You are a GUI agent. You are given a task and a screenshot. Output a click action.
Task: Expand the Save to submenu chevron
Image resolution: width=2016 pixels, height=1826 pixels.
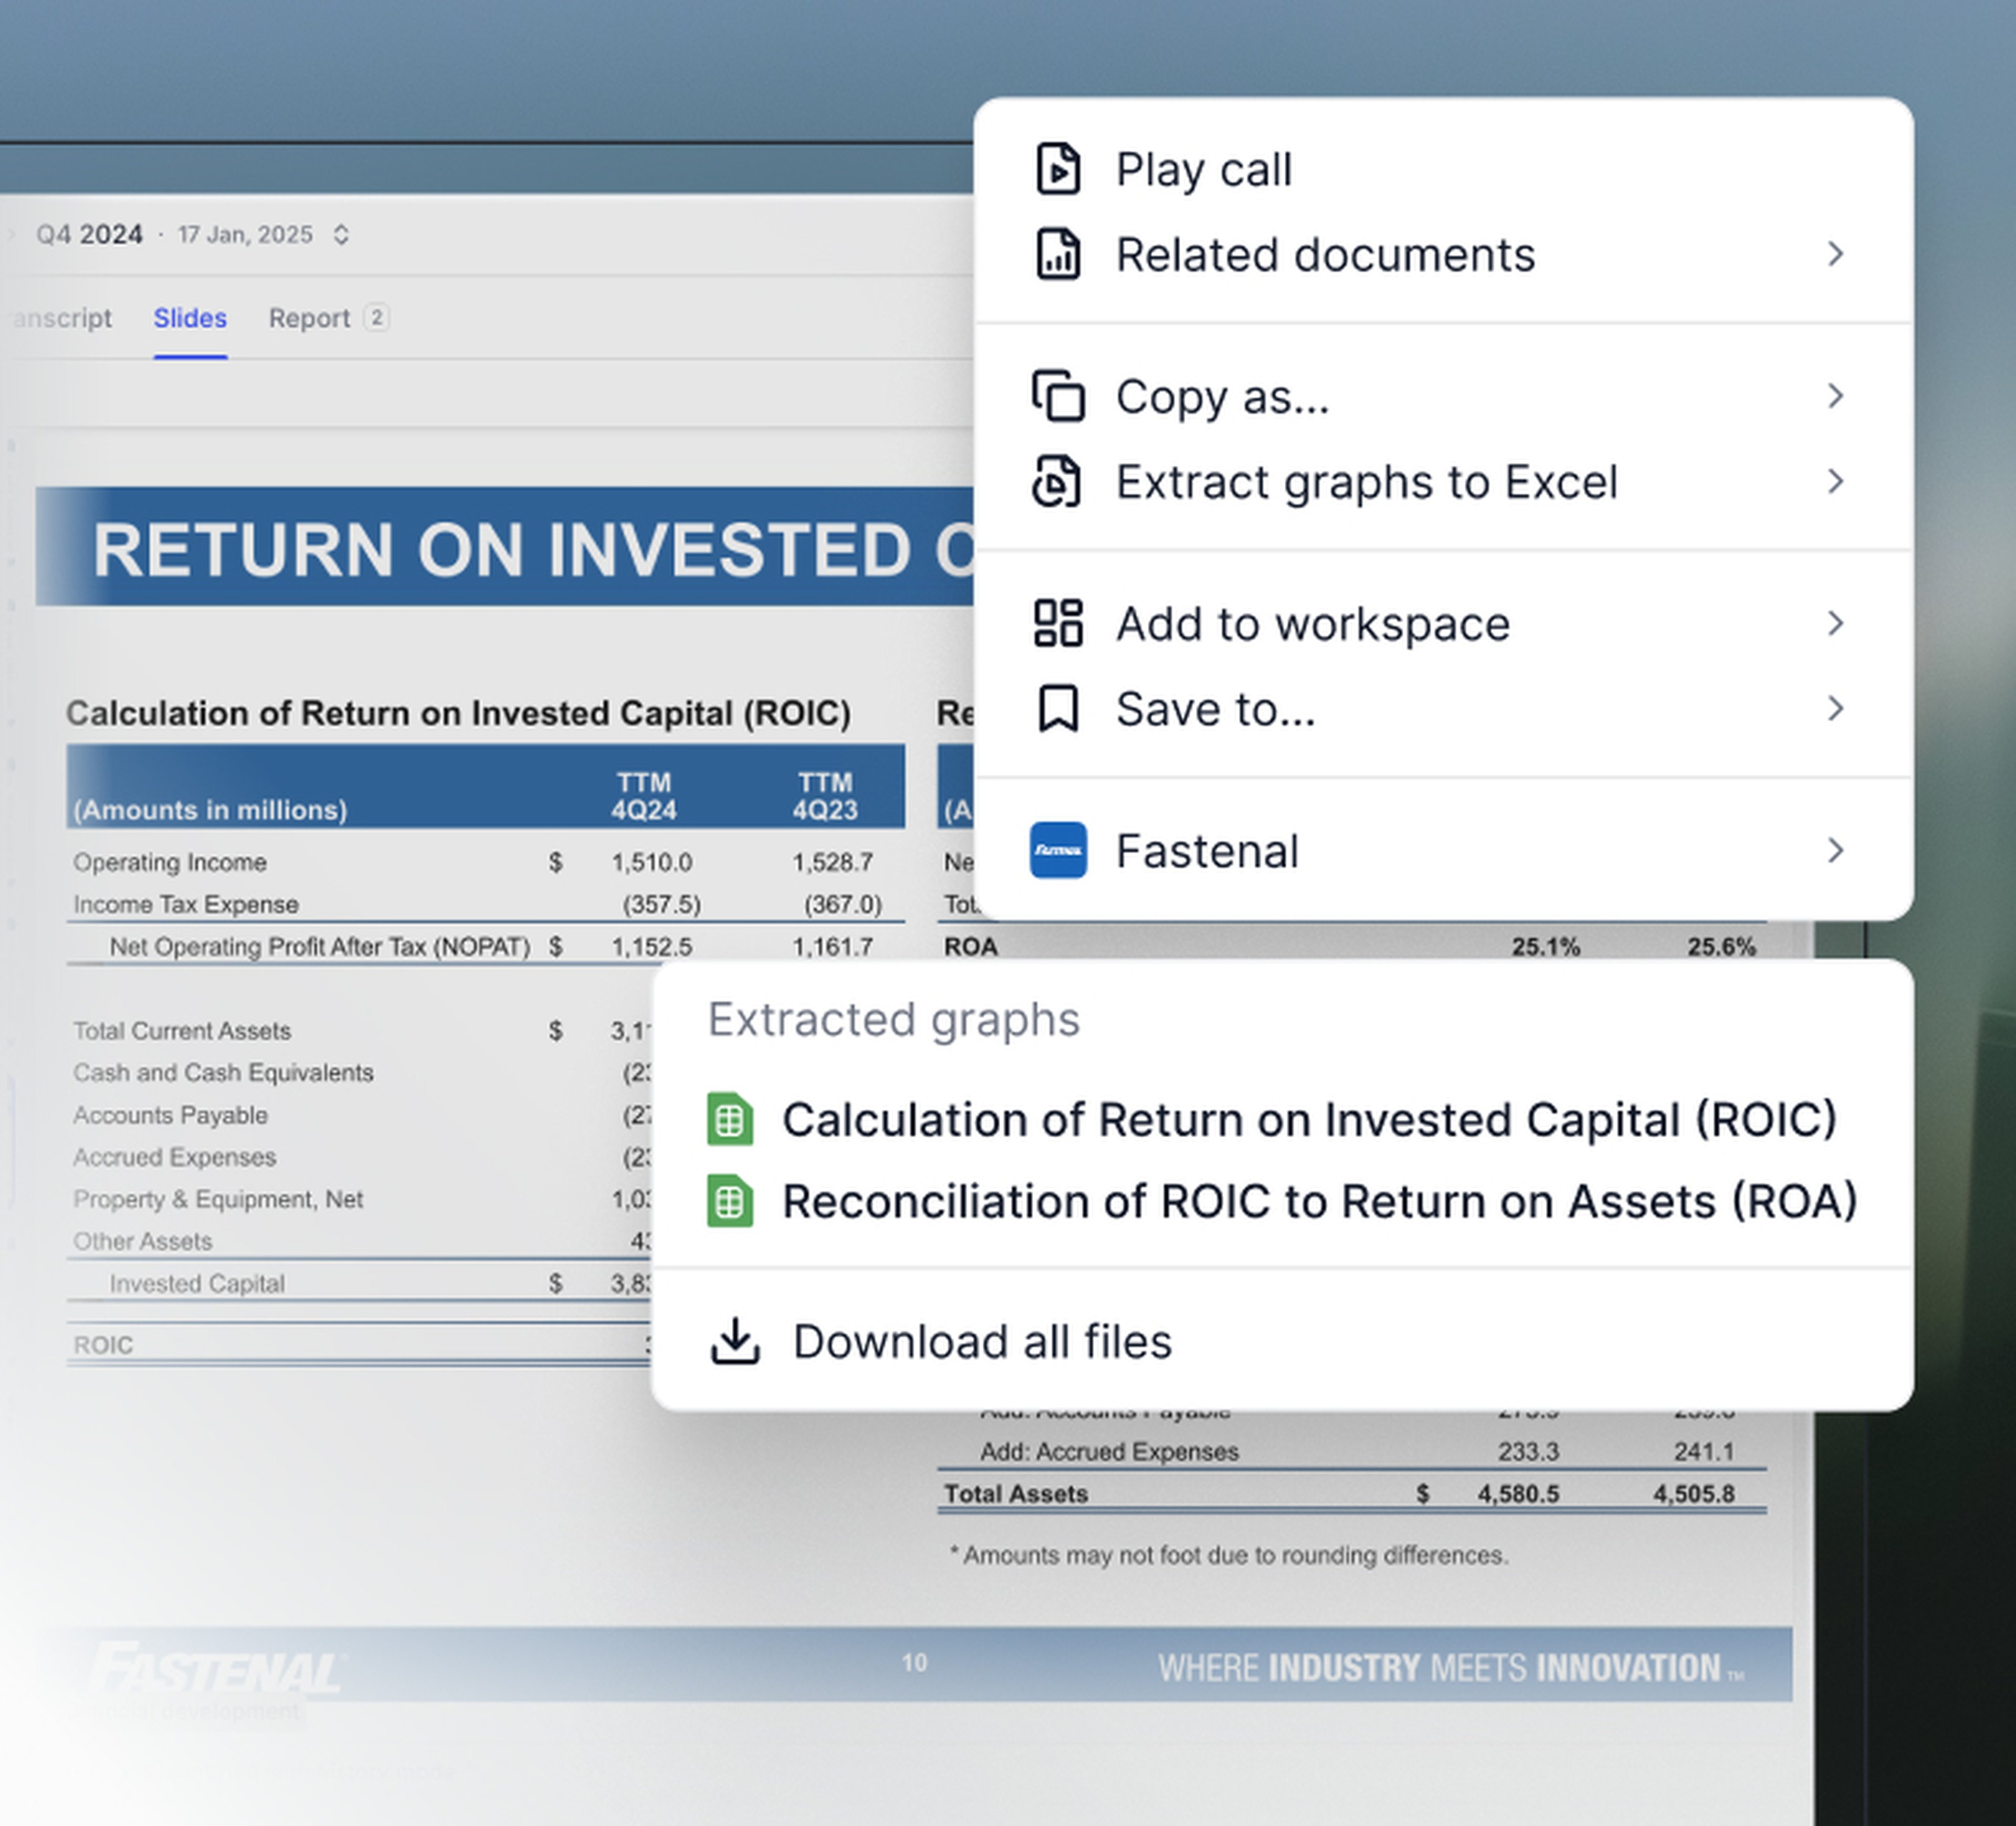point(1836,708)
